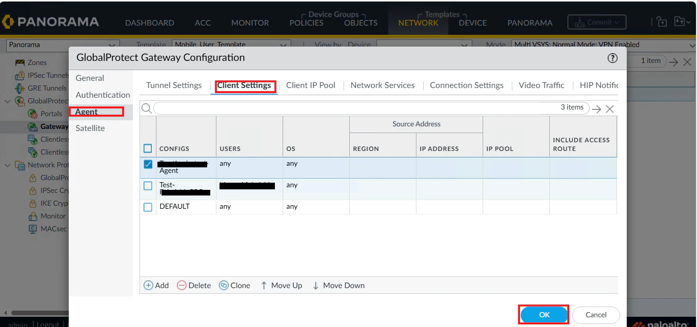Toggle the select-all checkbox in CONFIGS header
697x327 pixels.
click(x=148, y=148)
